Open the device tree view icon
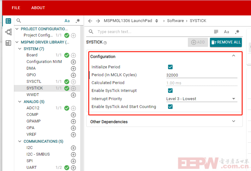251x171 pixels. tap(8, 32)
